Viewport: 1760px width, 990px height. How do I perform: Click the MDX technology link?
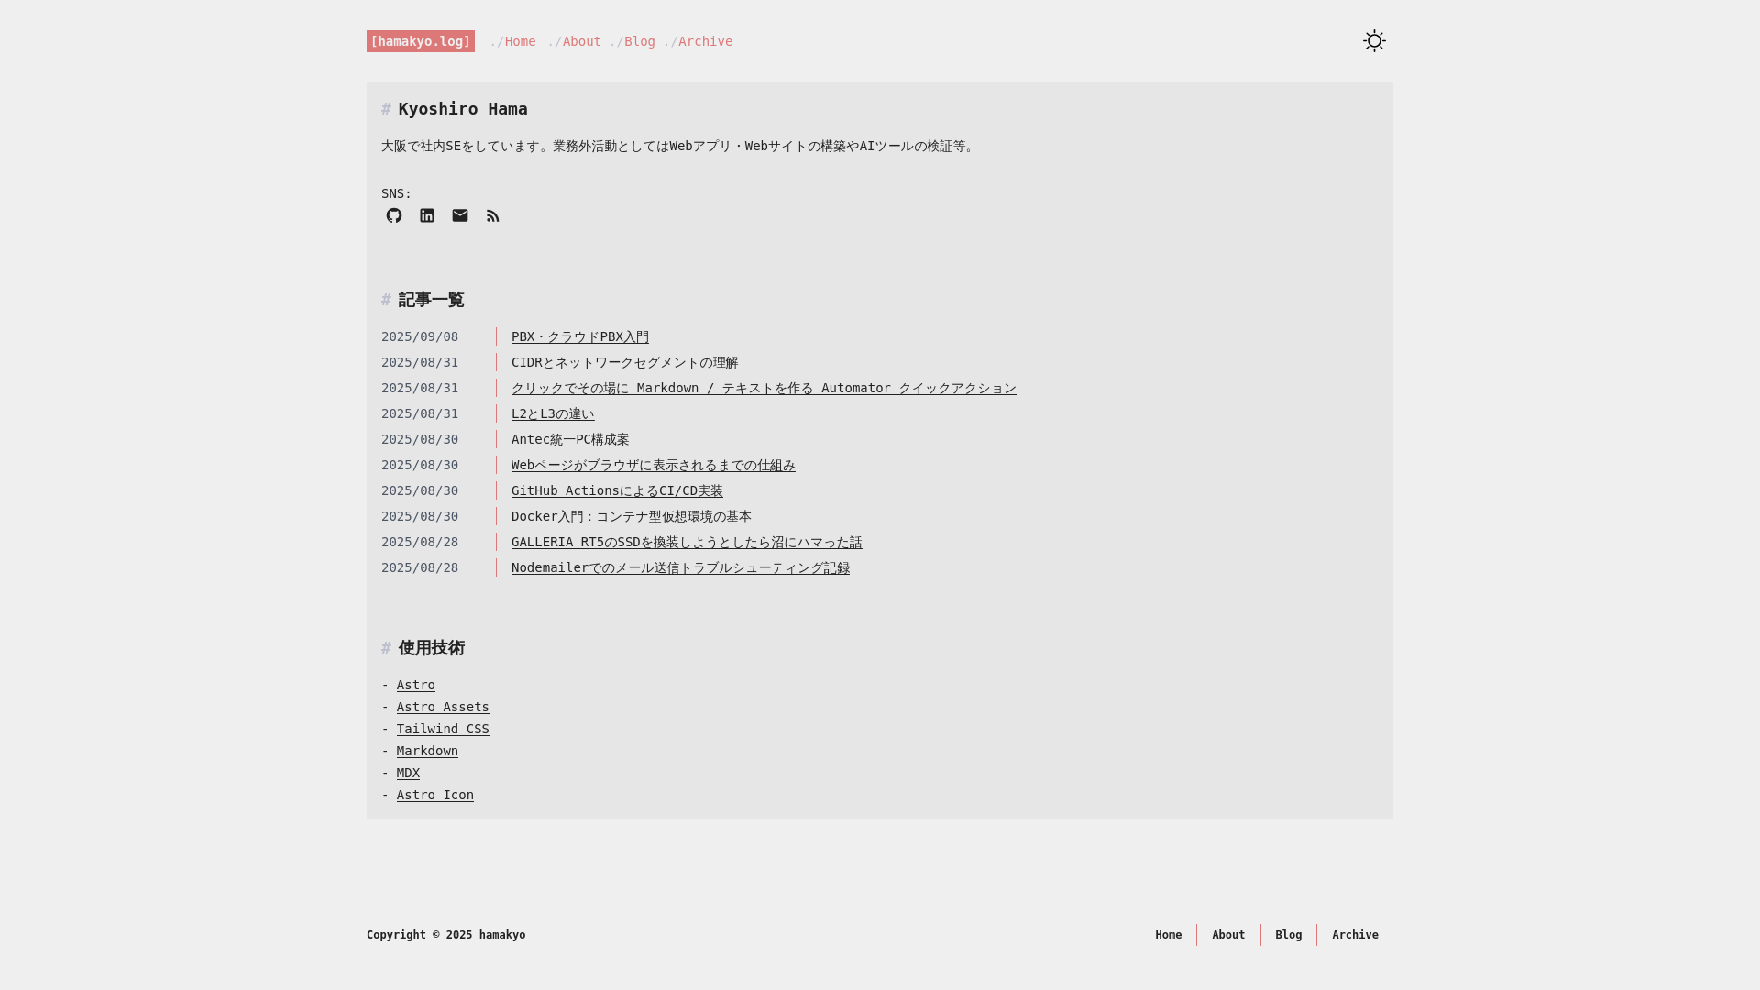click(x=408, y=773)
